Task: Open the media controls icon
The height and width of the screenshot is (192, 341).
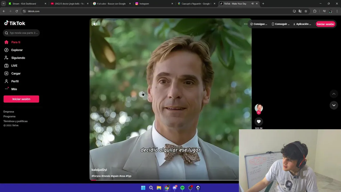Action: pos(324,11)
